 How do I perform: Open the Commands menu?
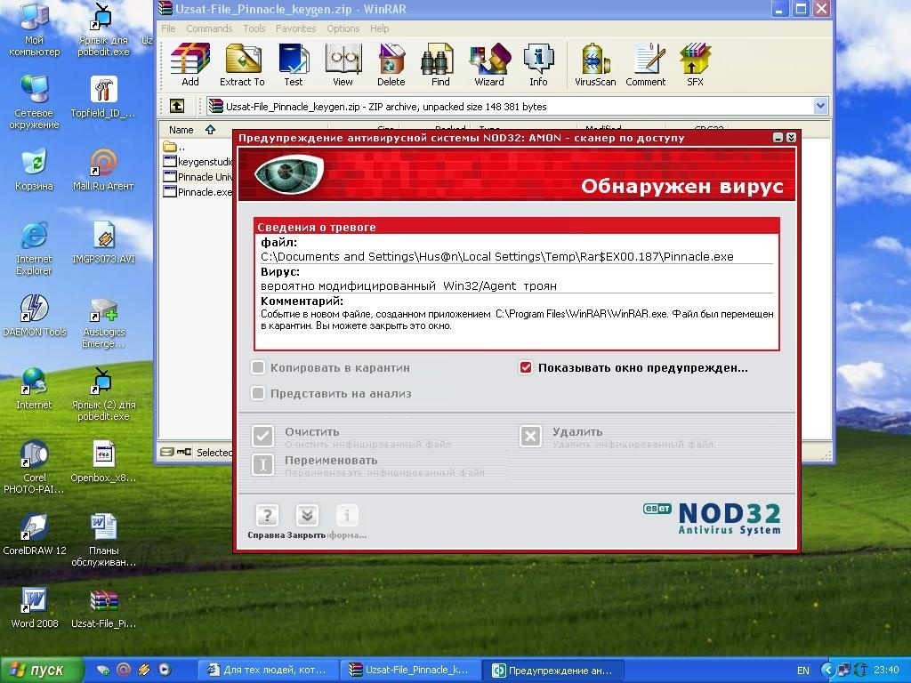[209, 28]
